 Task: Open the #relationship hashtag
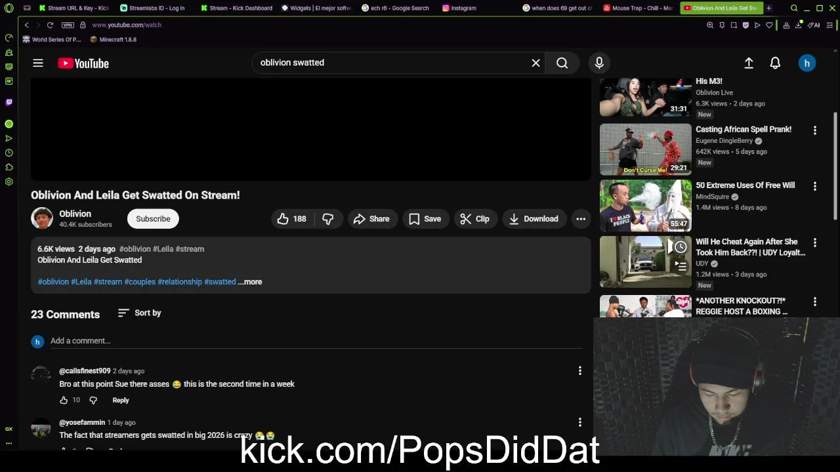[x=180, y=282]
